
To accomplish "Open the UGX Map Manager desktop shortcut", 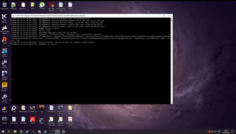I will [51, 7].
